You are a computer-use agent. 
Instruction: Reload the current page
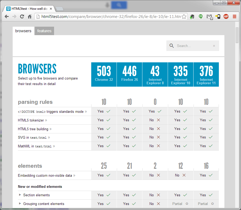click(22, 16)
